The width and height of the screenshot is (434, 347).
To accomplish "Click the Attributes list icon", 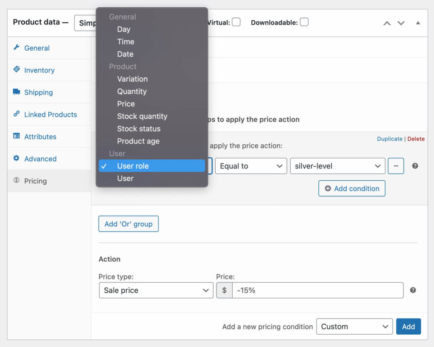I will coord(17,136).
